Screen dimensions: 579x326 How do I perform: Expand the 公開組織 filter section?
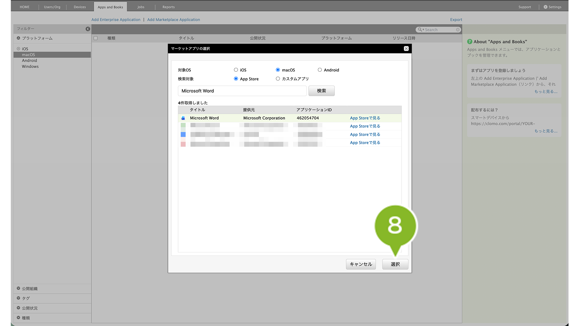(x=19, y=289)
